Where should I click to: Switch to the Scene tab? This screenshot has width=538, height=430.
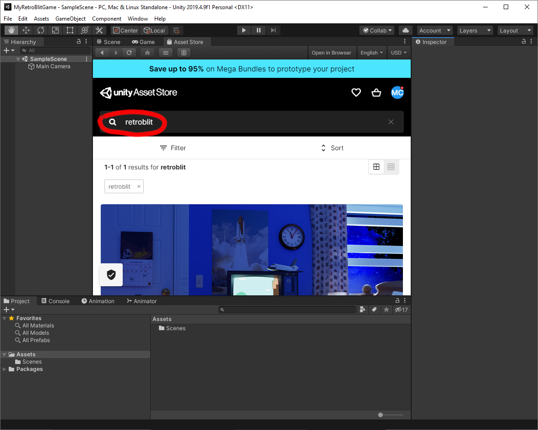(x=109, y=42)
